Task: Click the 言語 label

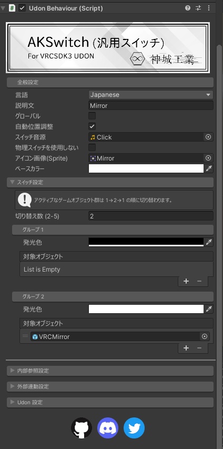Action: 22,95
